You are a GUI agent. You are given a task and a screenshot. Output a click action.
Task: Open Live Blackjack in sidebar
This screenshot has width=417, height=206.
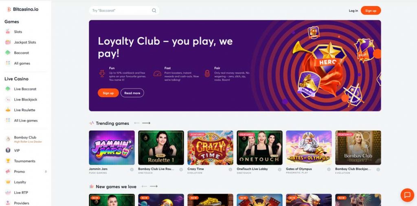25,100
